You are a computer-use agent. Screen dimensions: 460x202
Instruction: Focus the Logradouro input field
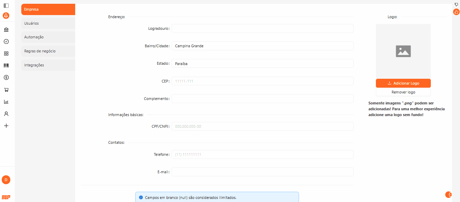click(x=262, y=28)
